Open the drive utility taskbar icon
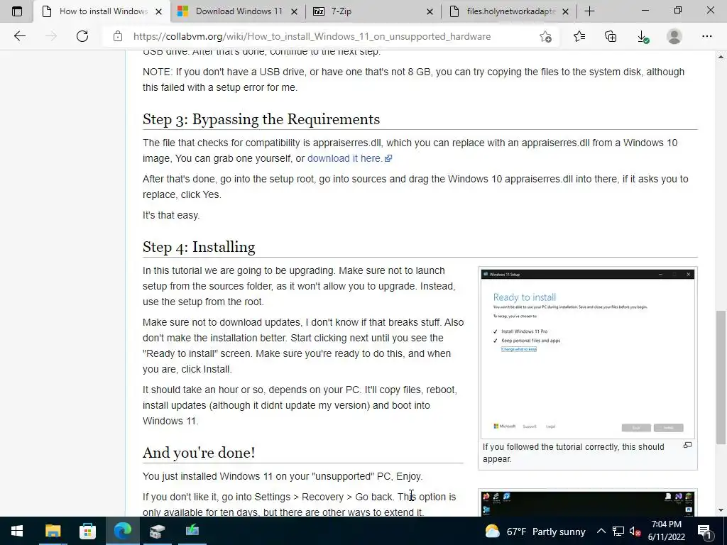The height and width of the screenshot is (545, 727). point(157,531)
